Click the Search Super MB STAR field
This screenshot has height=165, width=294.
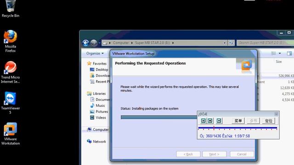pyautogui.click(x=266, y=43)
